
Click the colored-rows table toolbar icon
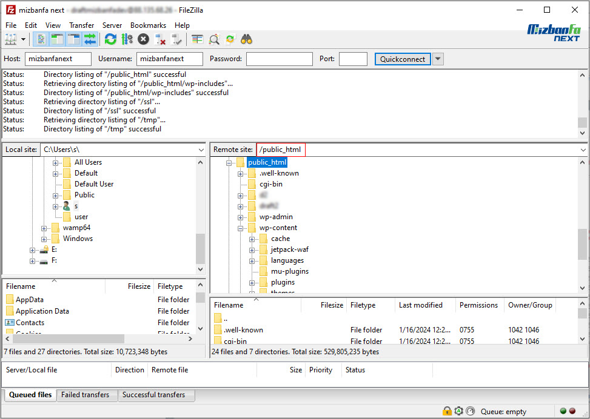click(197, 39)
